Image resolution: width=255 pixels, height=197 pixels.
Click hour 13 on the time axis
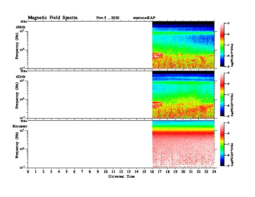(x=129, y=172)
